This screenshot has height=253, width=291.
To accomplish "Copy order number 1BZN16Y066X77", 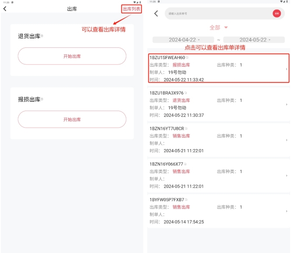I will click(x=185, y=164).
